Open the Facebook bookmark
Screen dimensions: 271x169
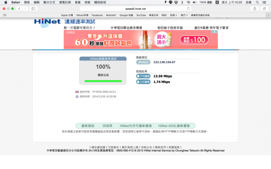[x=97, y=15]
